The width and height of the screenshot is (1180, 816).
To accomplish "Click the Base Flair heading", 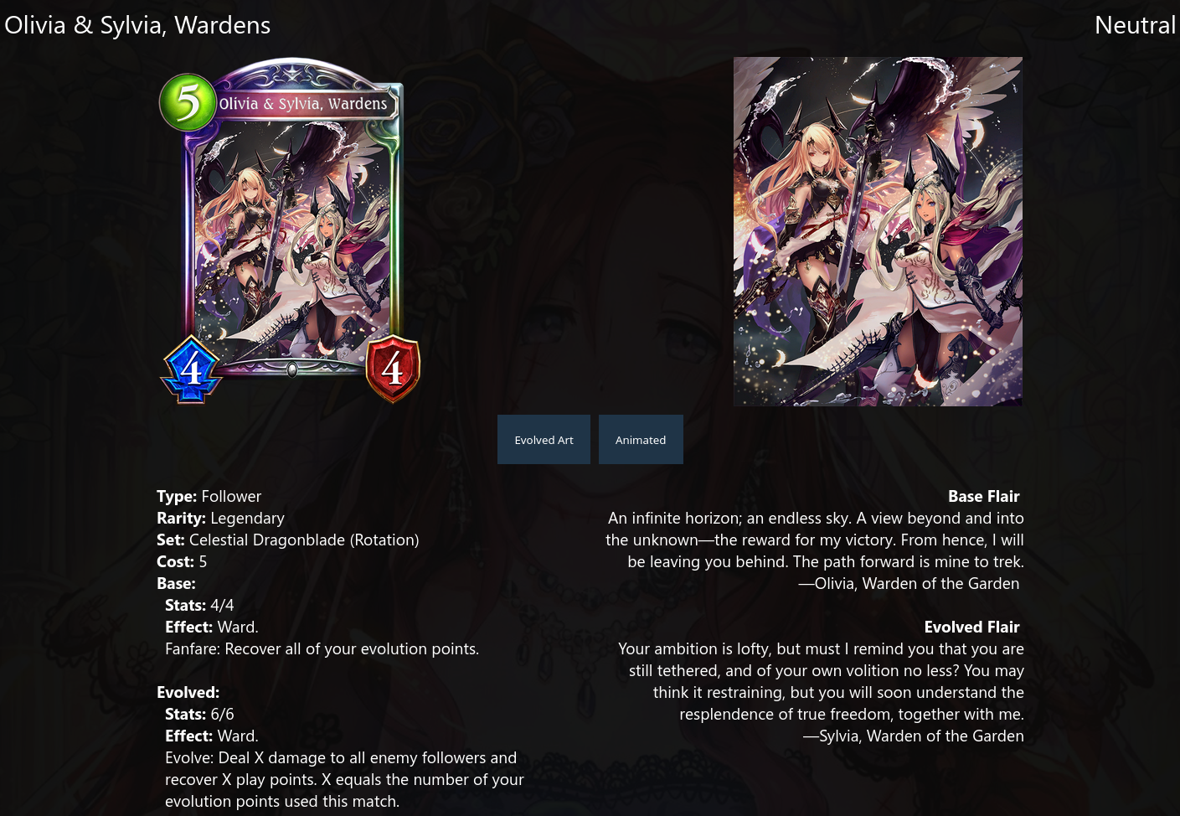I will (x=983, y=497).
